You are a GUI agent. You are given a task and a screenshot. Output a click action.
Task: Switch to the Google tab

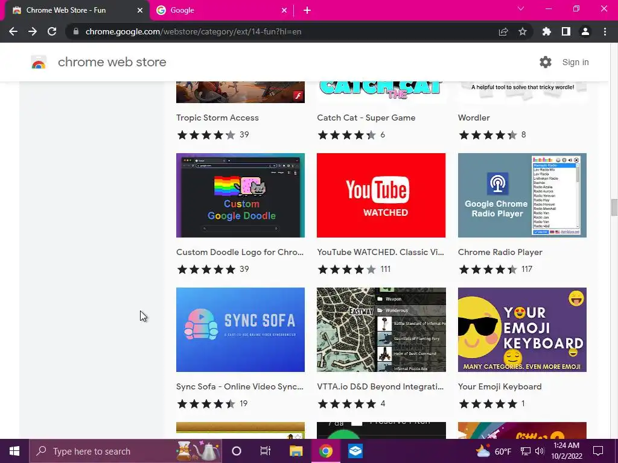click(x=221, y=11)
